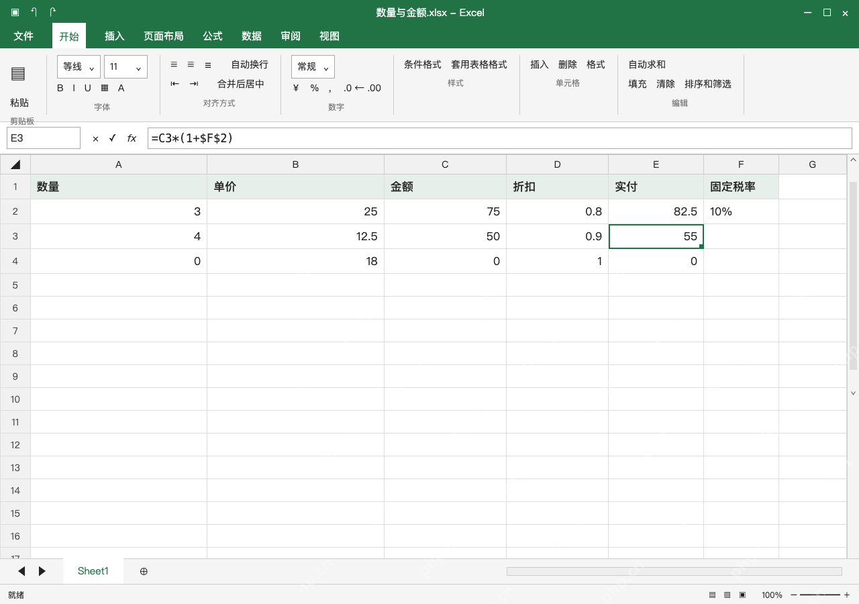The height and width of the screenshot is (604, 859).
Task: Redo the last action
Action: [53, 12]
